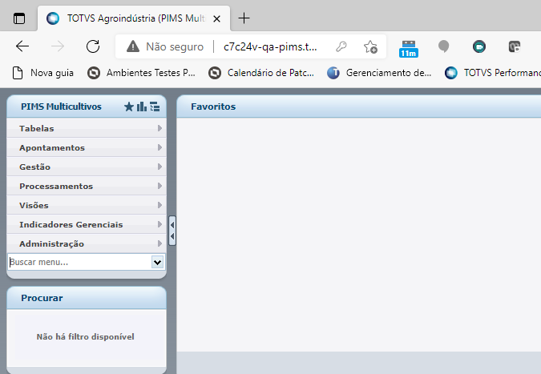This screenshot has width=541, height=374.
Task: Open the Visões menu
Action: tap(87, 206)
